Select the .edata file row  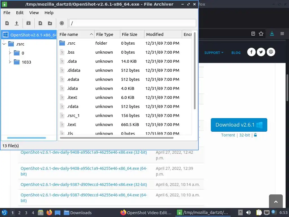pyautogui.click(x=124, y=79)
